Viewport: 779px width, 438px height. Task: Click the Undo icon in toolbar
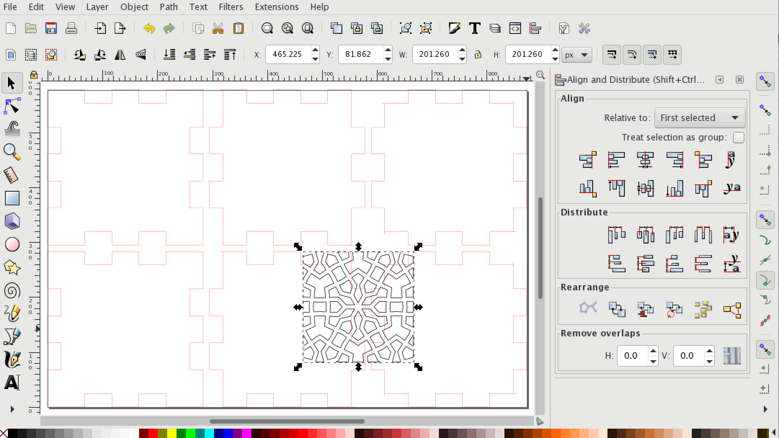[149, 28]
